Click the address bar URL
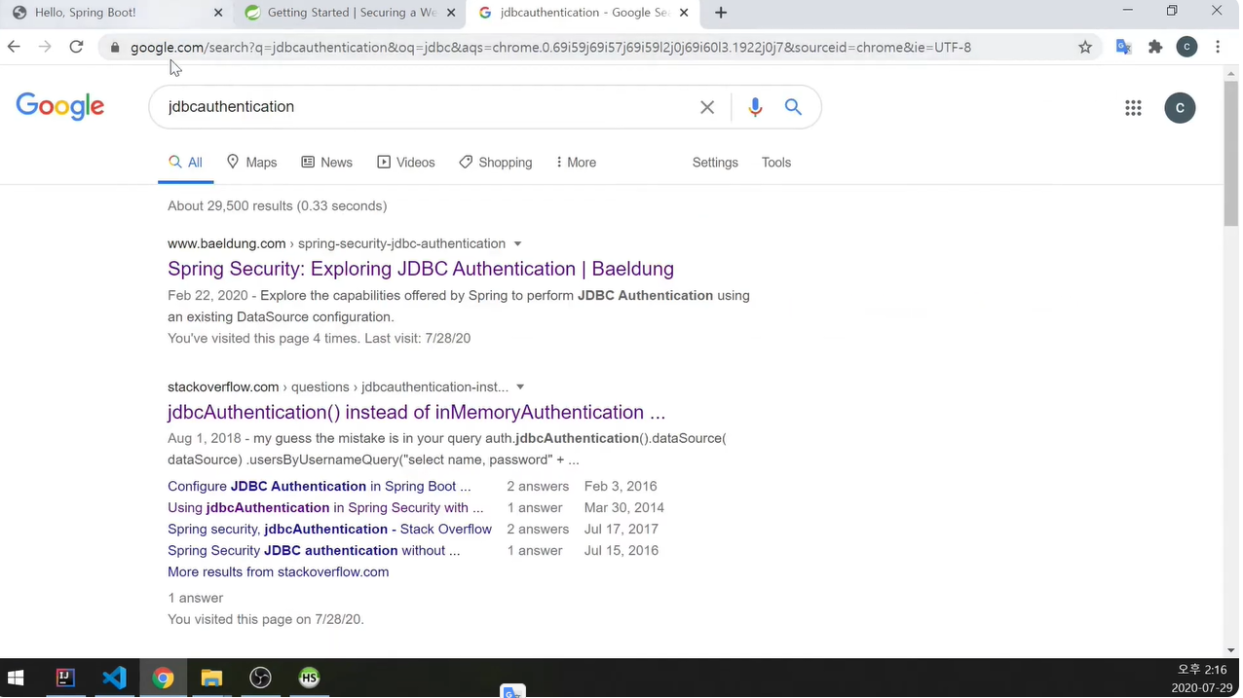This screenshot has height=698, width=1243. click(x=550, y=47)
